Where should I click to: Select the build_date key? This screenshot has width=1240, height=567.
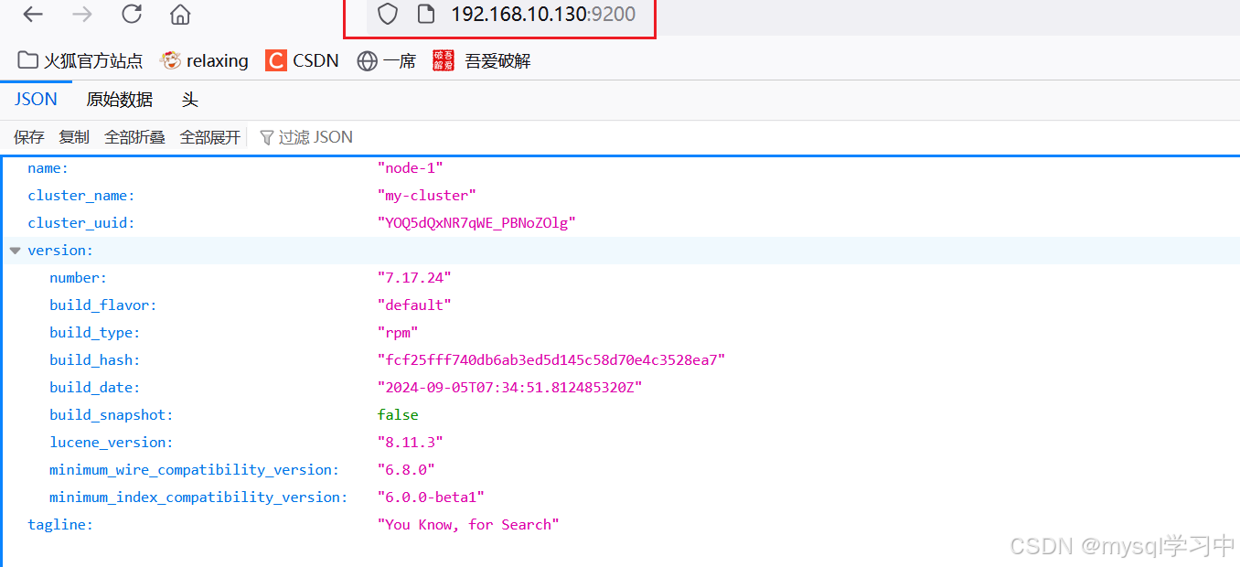pyautogui.click(x=95, y=388)
